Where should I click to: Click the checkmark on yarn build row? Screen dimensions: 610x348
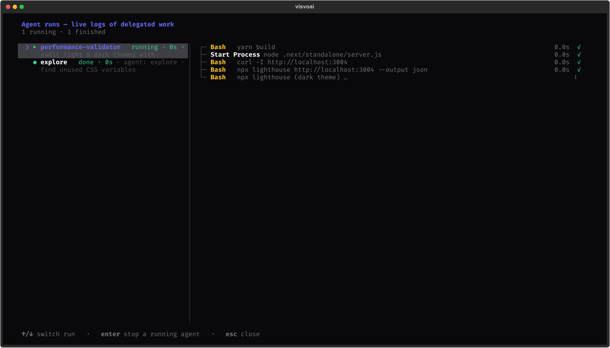click(x=579, y=47)
